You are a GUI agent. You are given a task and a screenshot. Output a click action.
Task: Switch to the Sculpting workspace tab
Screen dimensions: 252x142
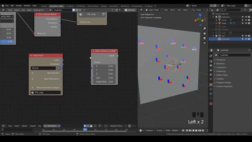point(70,6)
